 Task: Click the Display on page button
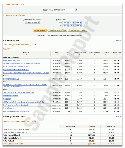click(x=40, y=30)
